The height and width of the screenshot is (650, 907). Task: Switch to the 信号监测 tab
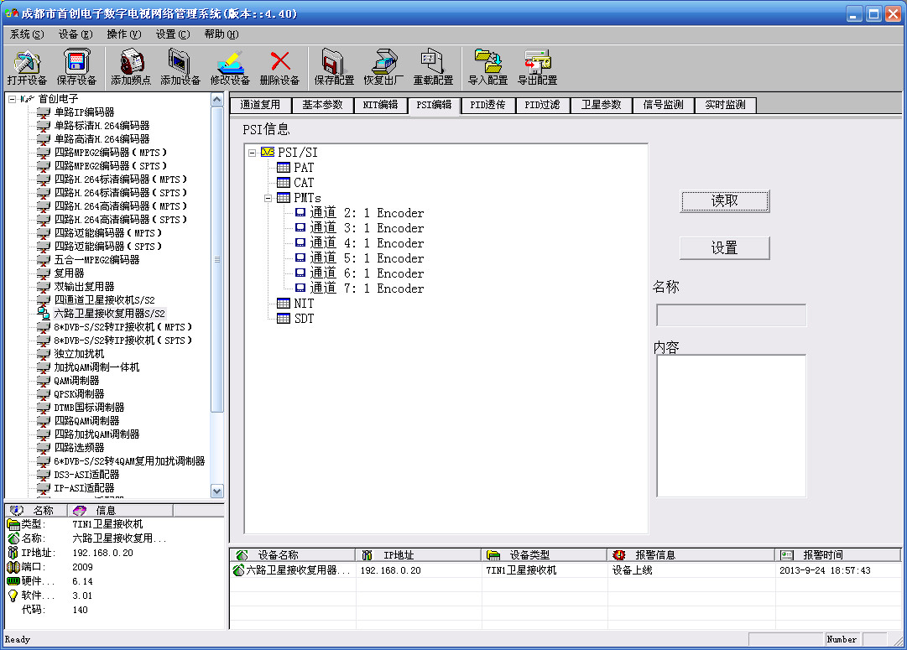(x=663, y=105)
